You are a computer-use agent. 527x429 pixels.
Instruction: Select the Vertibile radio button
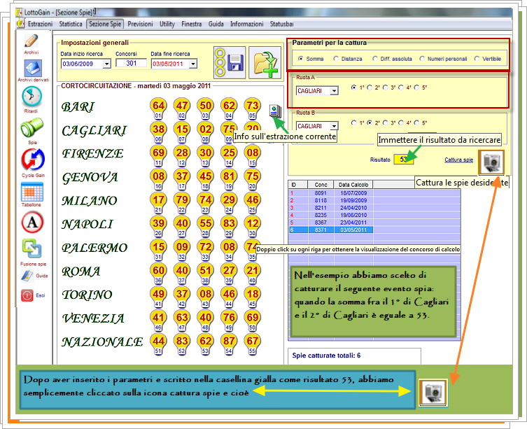(477, 59)
